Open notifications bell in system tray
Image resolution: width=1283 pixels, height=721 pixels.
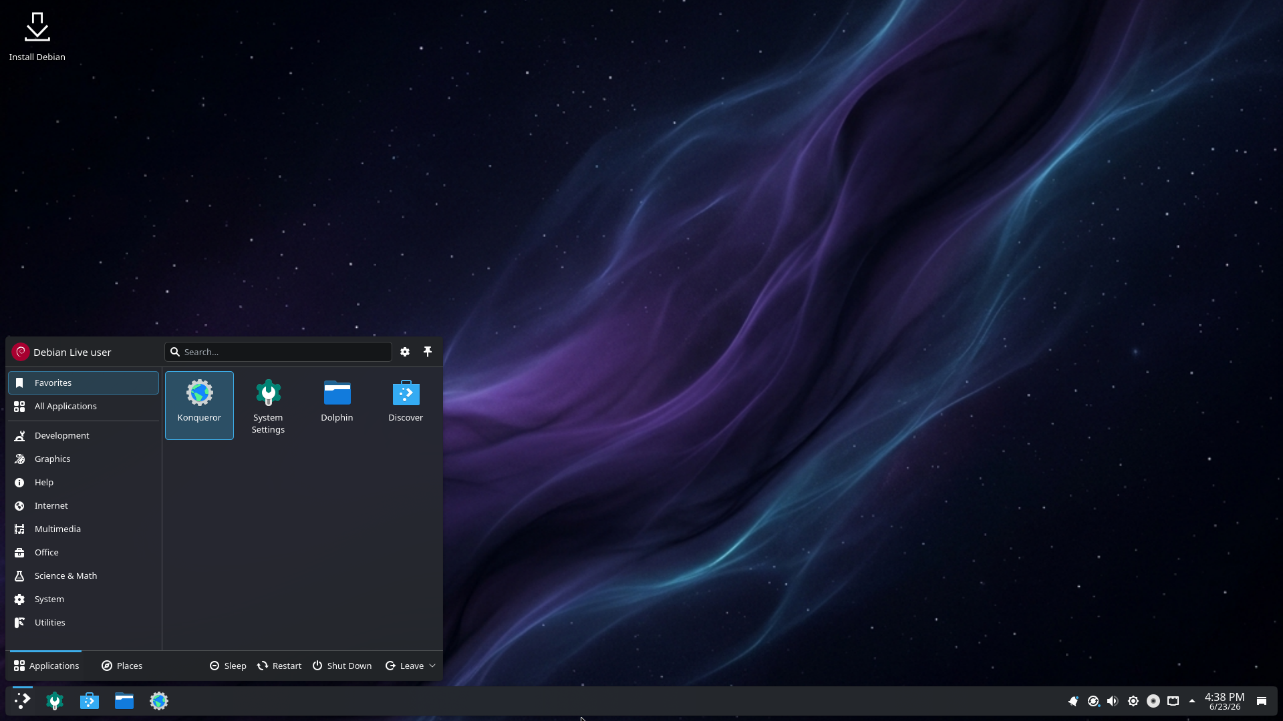(x=1073, y=701)
